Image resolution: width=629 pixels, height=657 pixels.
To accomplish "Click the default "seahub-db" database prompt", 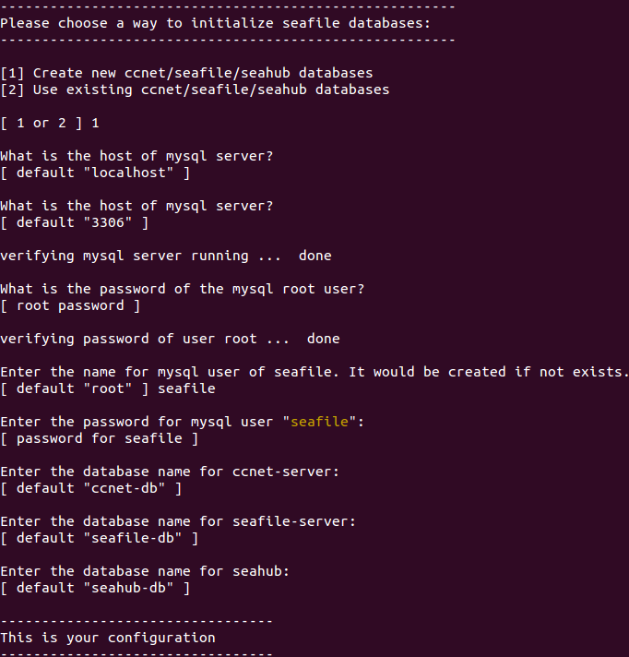I will 95,588.
